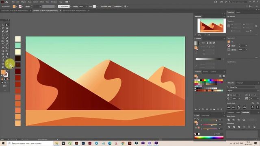Open Illustrator from the Windows taskbar
The width and height of the screenshot is (260, 146).
(76, 143)
